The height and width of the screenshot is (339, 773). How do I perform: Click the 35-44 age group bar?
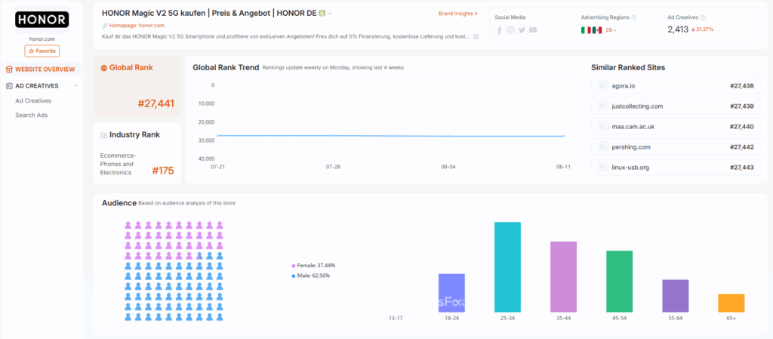(563, 277)
